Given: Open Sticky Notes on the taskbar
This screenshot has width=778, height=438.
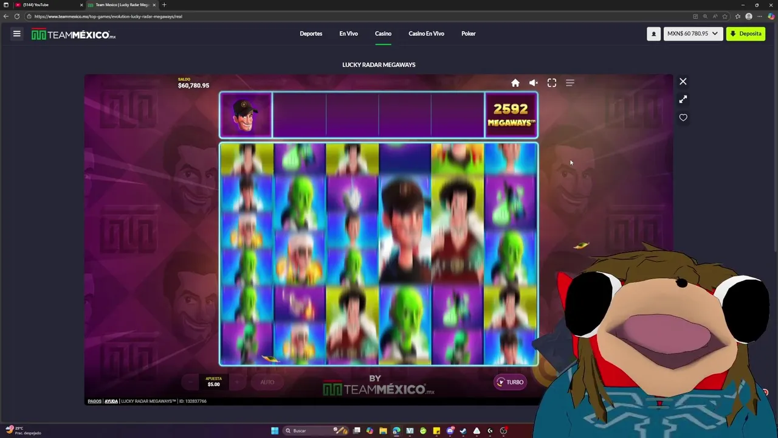Looking at the screenshot, I should [436, 431].
